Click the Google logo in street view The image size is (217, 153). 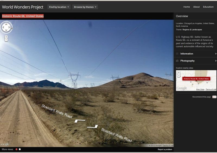coord(5,144)
